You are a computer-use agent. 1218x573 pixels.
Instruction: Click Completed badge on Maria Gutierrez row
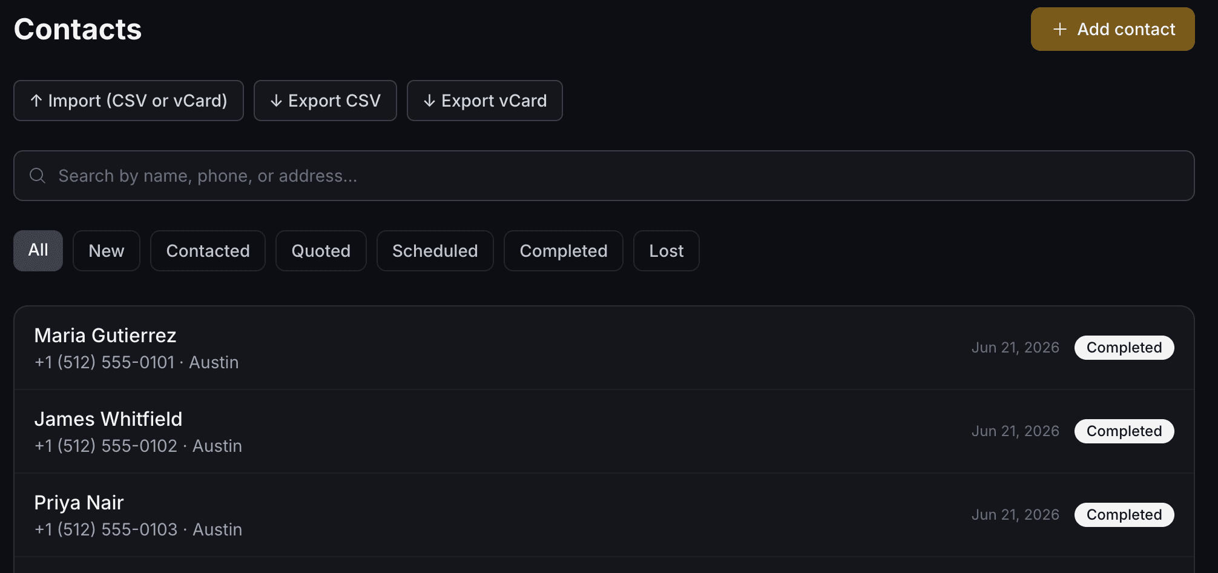1124,348
